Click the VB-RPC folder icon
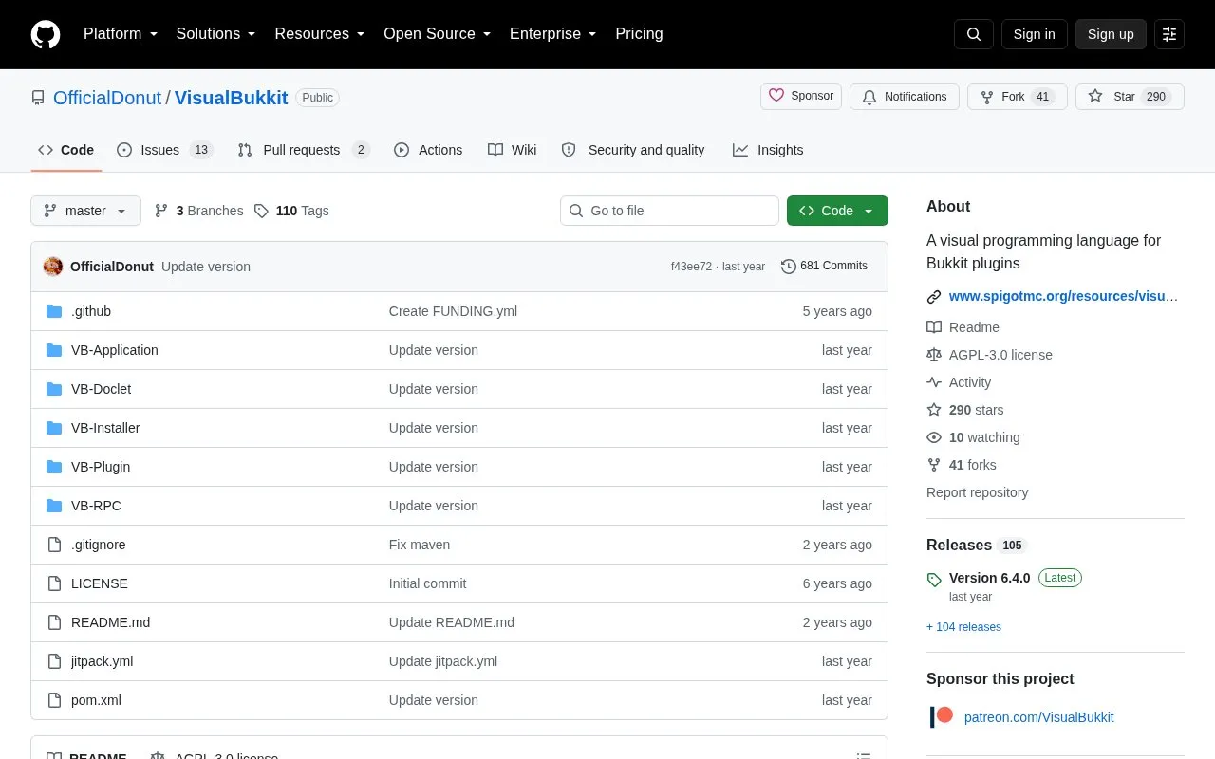Image resolution: width=1215 pixels, height=759 pixels. pos(54,506)
